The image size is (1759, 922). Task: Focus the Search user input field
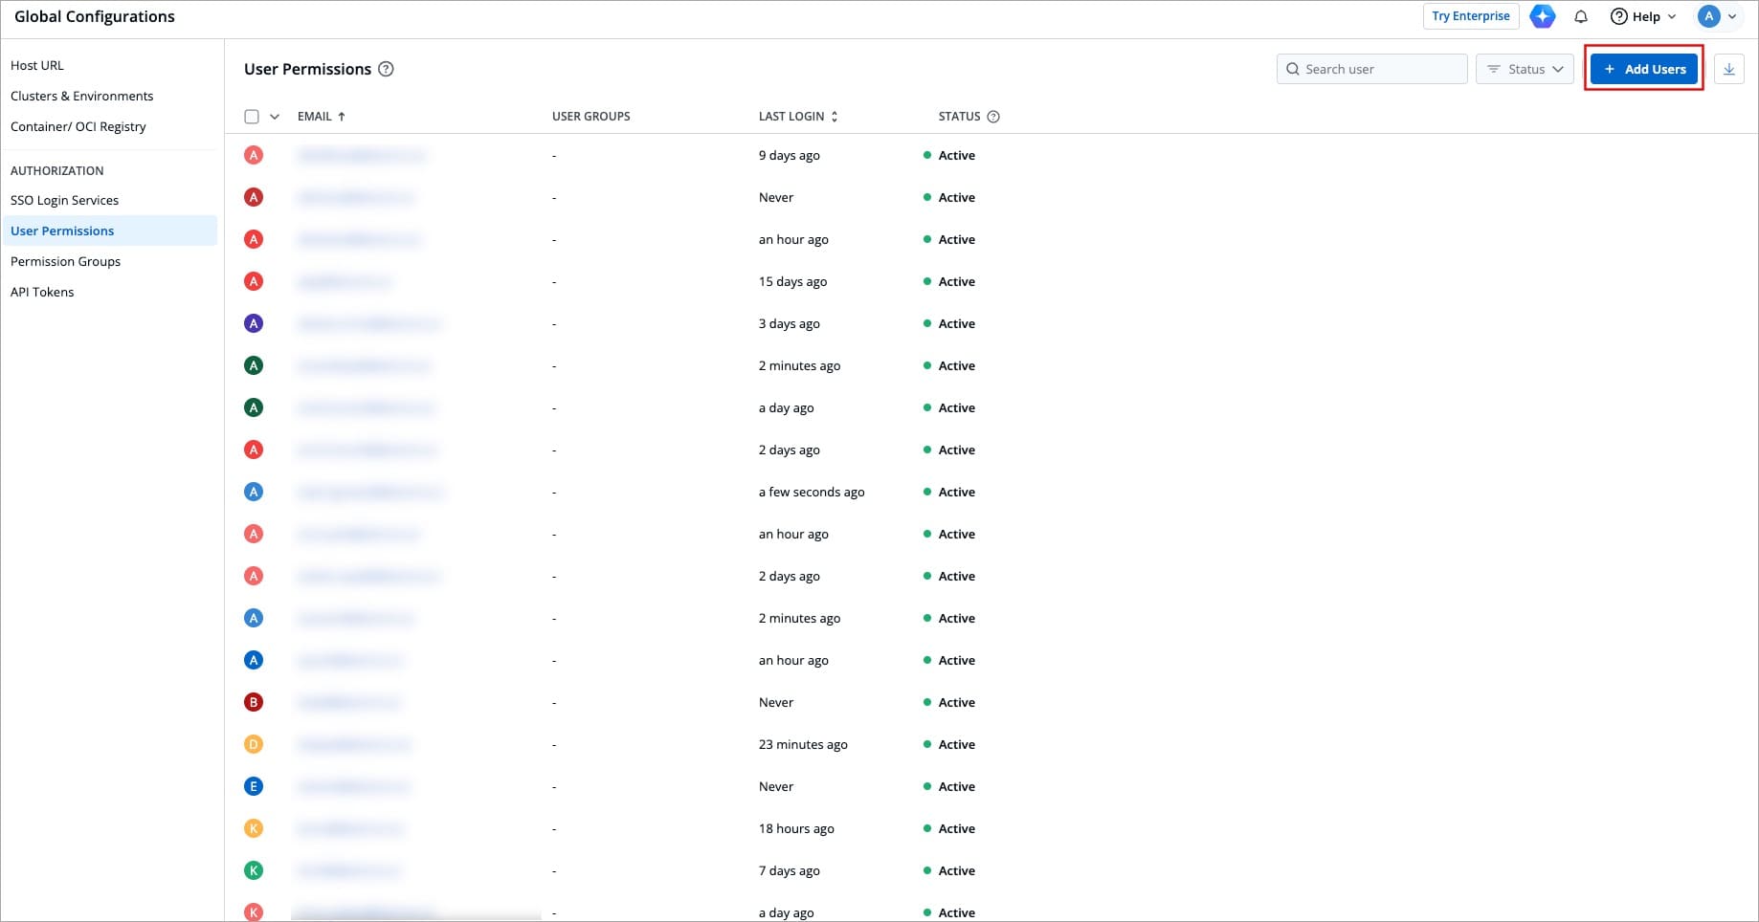pos(1380,69)
